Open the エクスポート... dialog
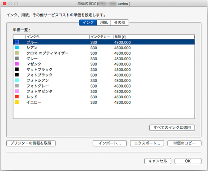Screen dimensions: 208x171 click(x=147, y=143)
